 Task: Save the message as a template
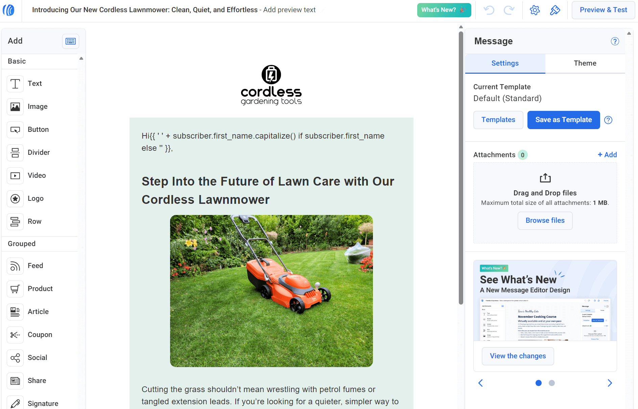point(563,120)
